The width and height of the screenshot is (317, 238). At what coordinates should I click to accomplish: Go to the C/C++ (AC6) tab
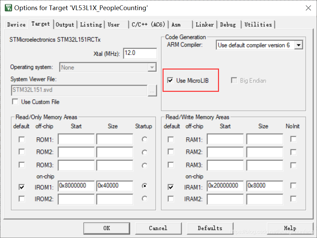coord(148,25)
